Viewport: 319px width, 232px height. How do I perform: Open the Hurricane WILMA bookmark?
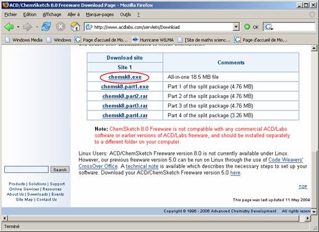coord(153,40)
